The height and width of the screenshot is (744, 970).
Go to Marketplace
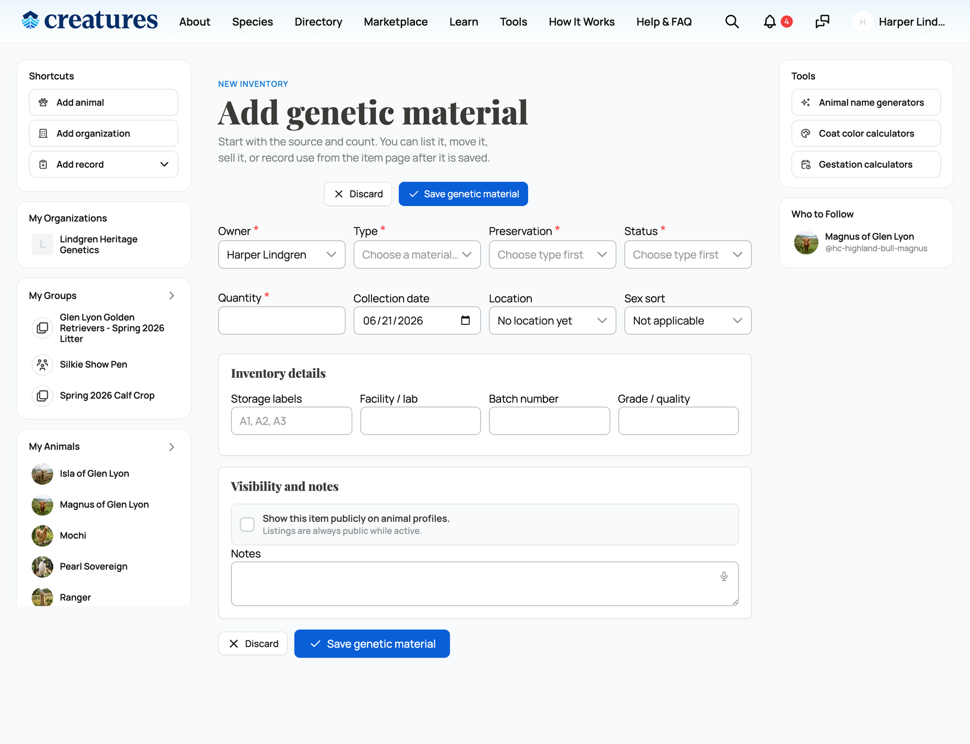coord(396,21)
